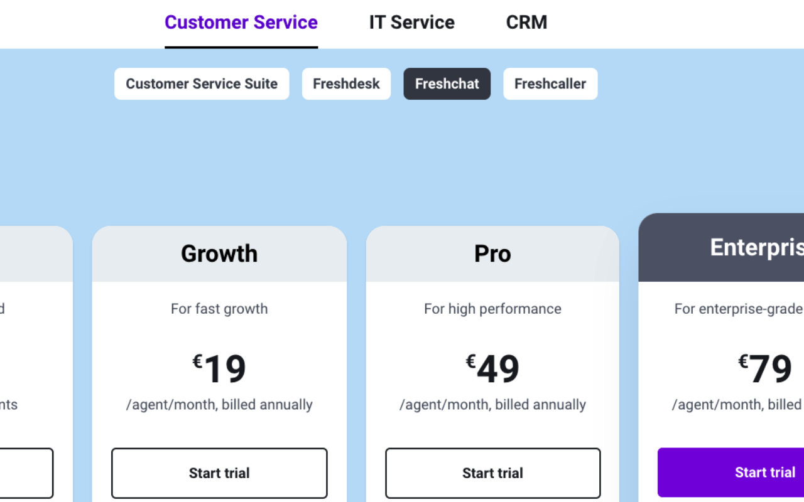Select the CRM tab
Viewport: 804px width, 502px height.
526,23
